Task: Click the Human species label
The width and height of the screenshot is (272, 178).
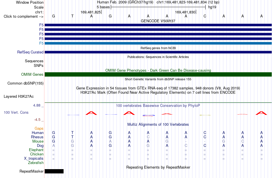Action: pyautogui.click(x=38, y=133)
